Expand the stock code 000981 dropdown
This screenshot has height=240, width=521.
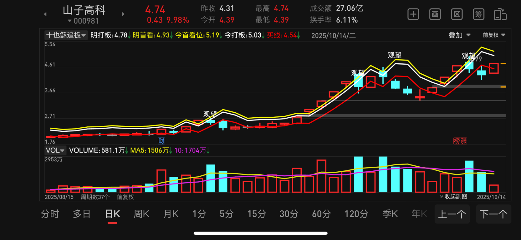pos(84,21)
